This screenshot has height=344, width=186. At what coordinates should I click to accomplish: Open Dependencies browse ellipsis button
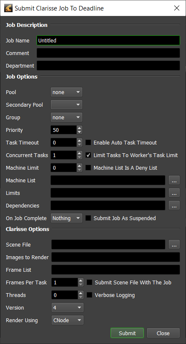174,205
